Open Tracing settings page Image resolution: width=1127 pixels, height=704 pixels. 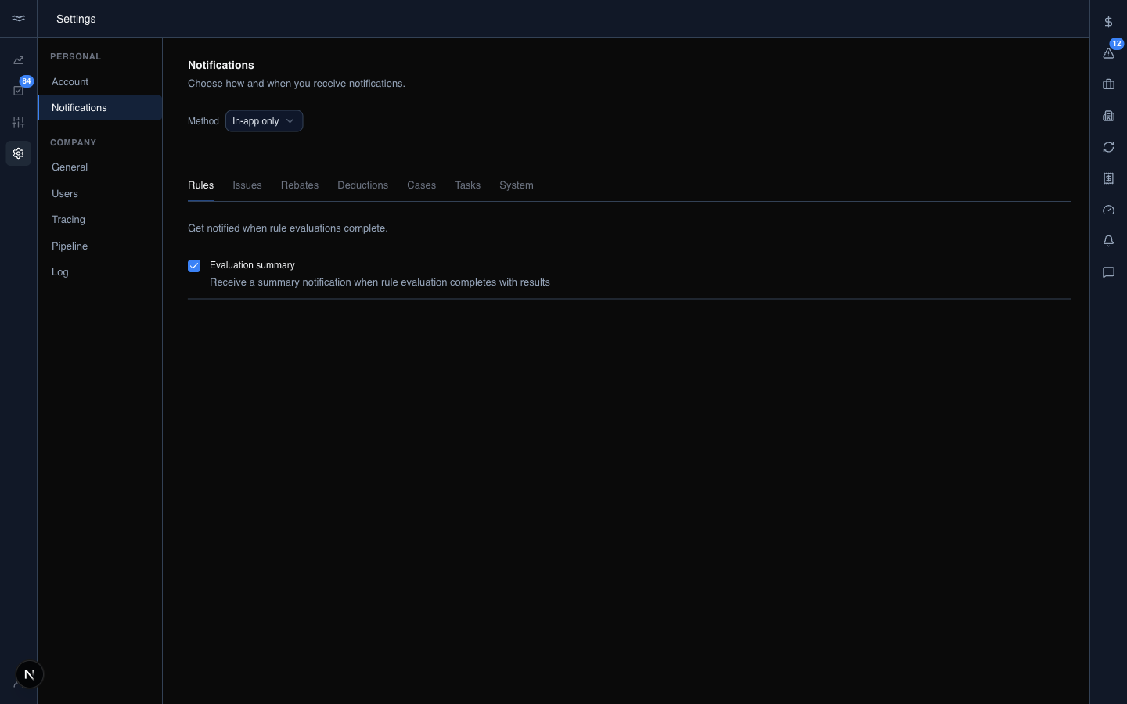[100, 220]
